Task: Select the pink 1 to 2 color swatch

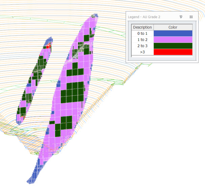Action: (x=173, y=40)
